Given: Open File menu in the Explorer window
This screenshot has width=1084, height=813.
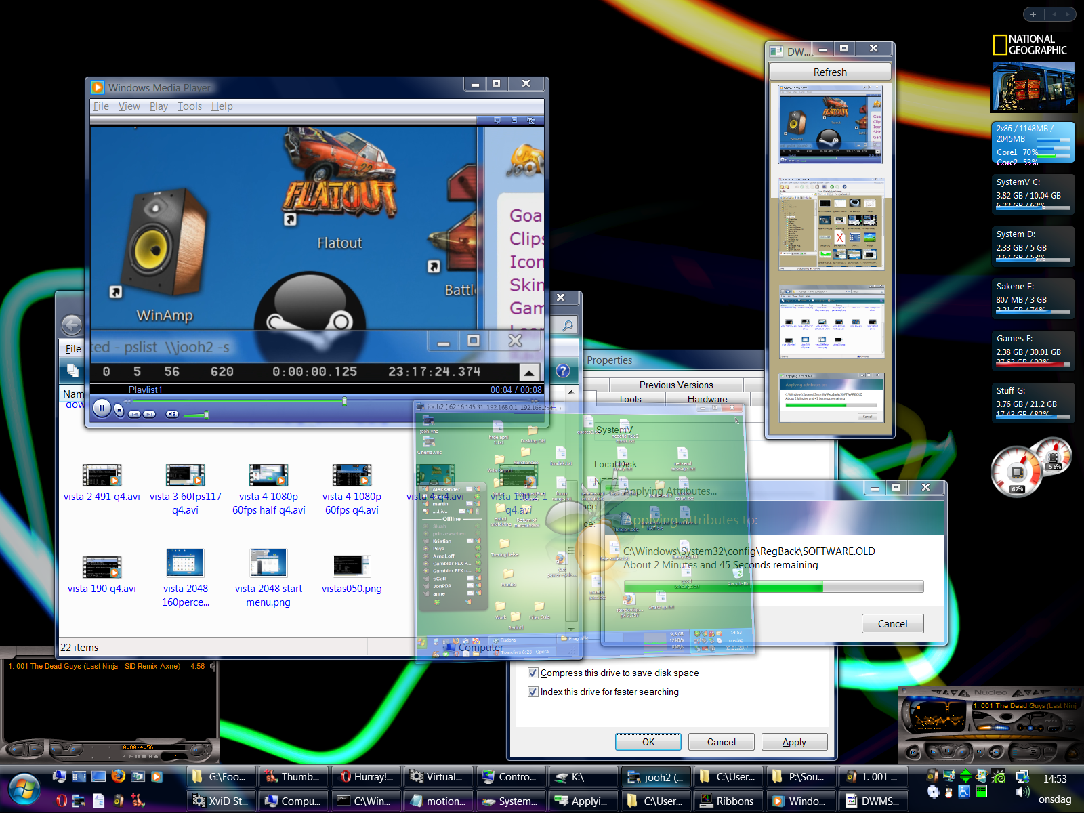Looking at the screenshot, I should click(x=73, y=348).
